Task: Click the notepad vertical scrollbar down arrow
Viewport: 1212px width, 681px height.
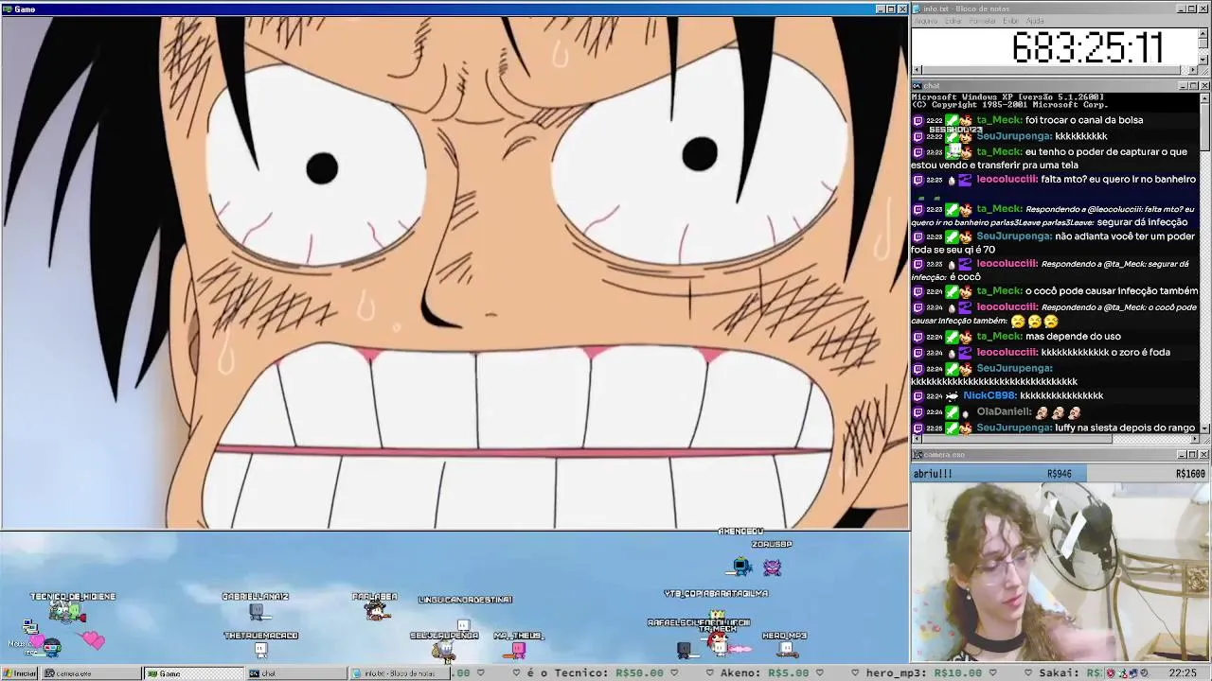Action: pyautogui.click(x=1204, y=61)
